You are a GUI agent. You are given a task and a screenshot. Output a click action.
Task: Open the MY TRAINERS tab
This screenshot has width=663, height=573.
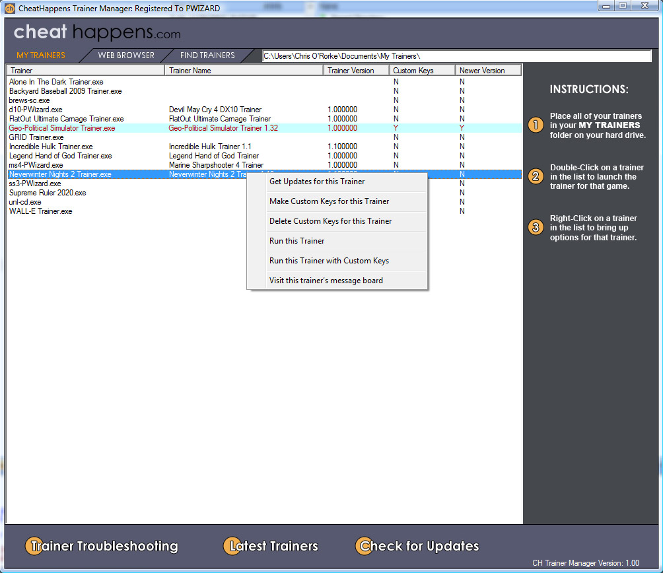pyautogui.click(x=41, y=55)
